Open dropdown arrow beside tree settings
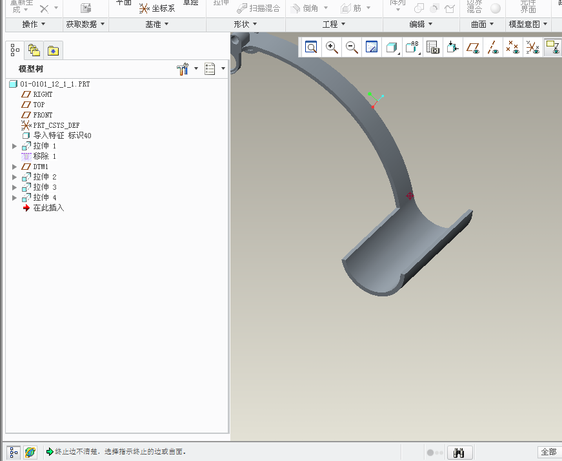 click(x=196, y=68)
